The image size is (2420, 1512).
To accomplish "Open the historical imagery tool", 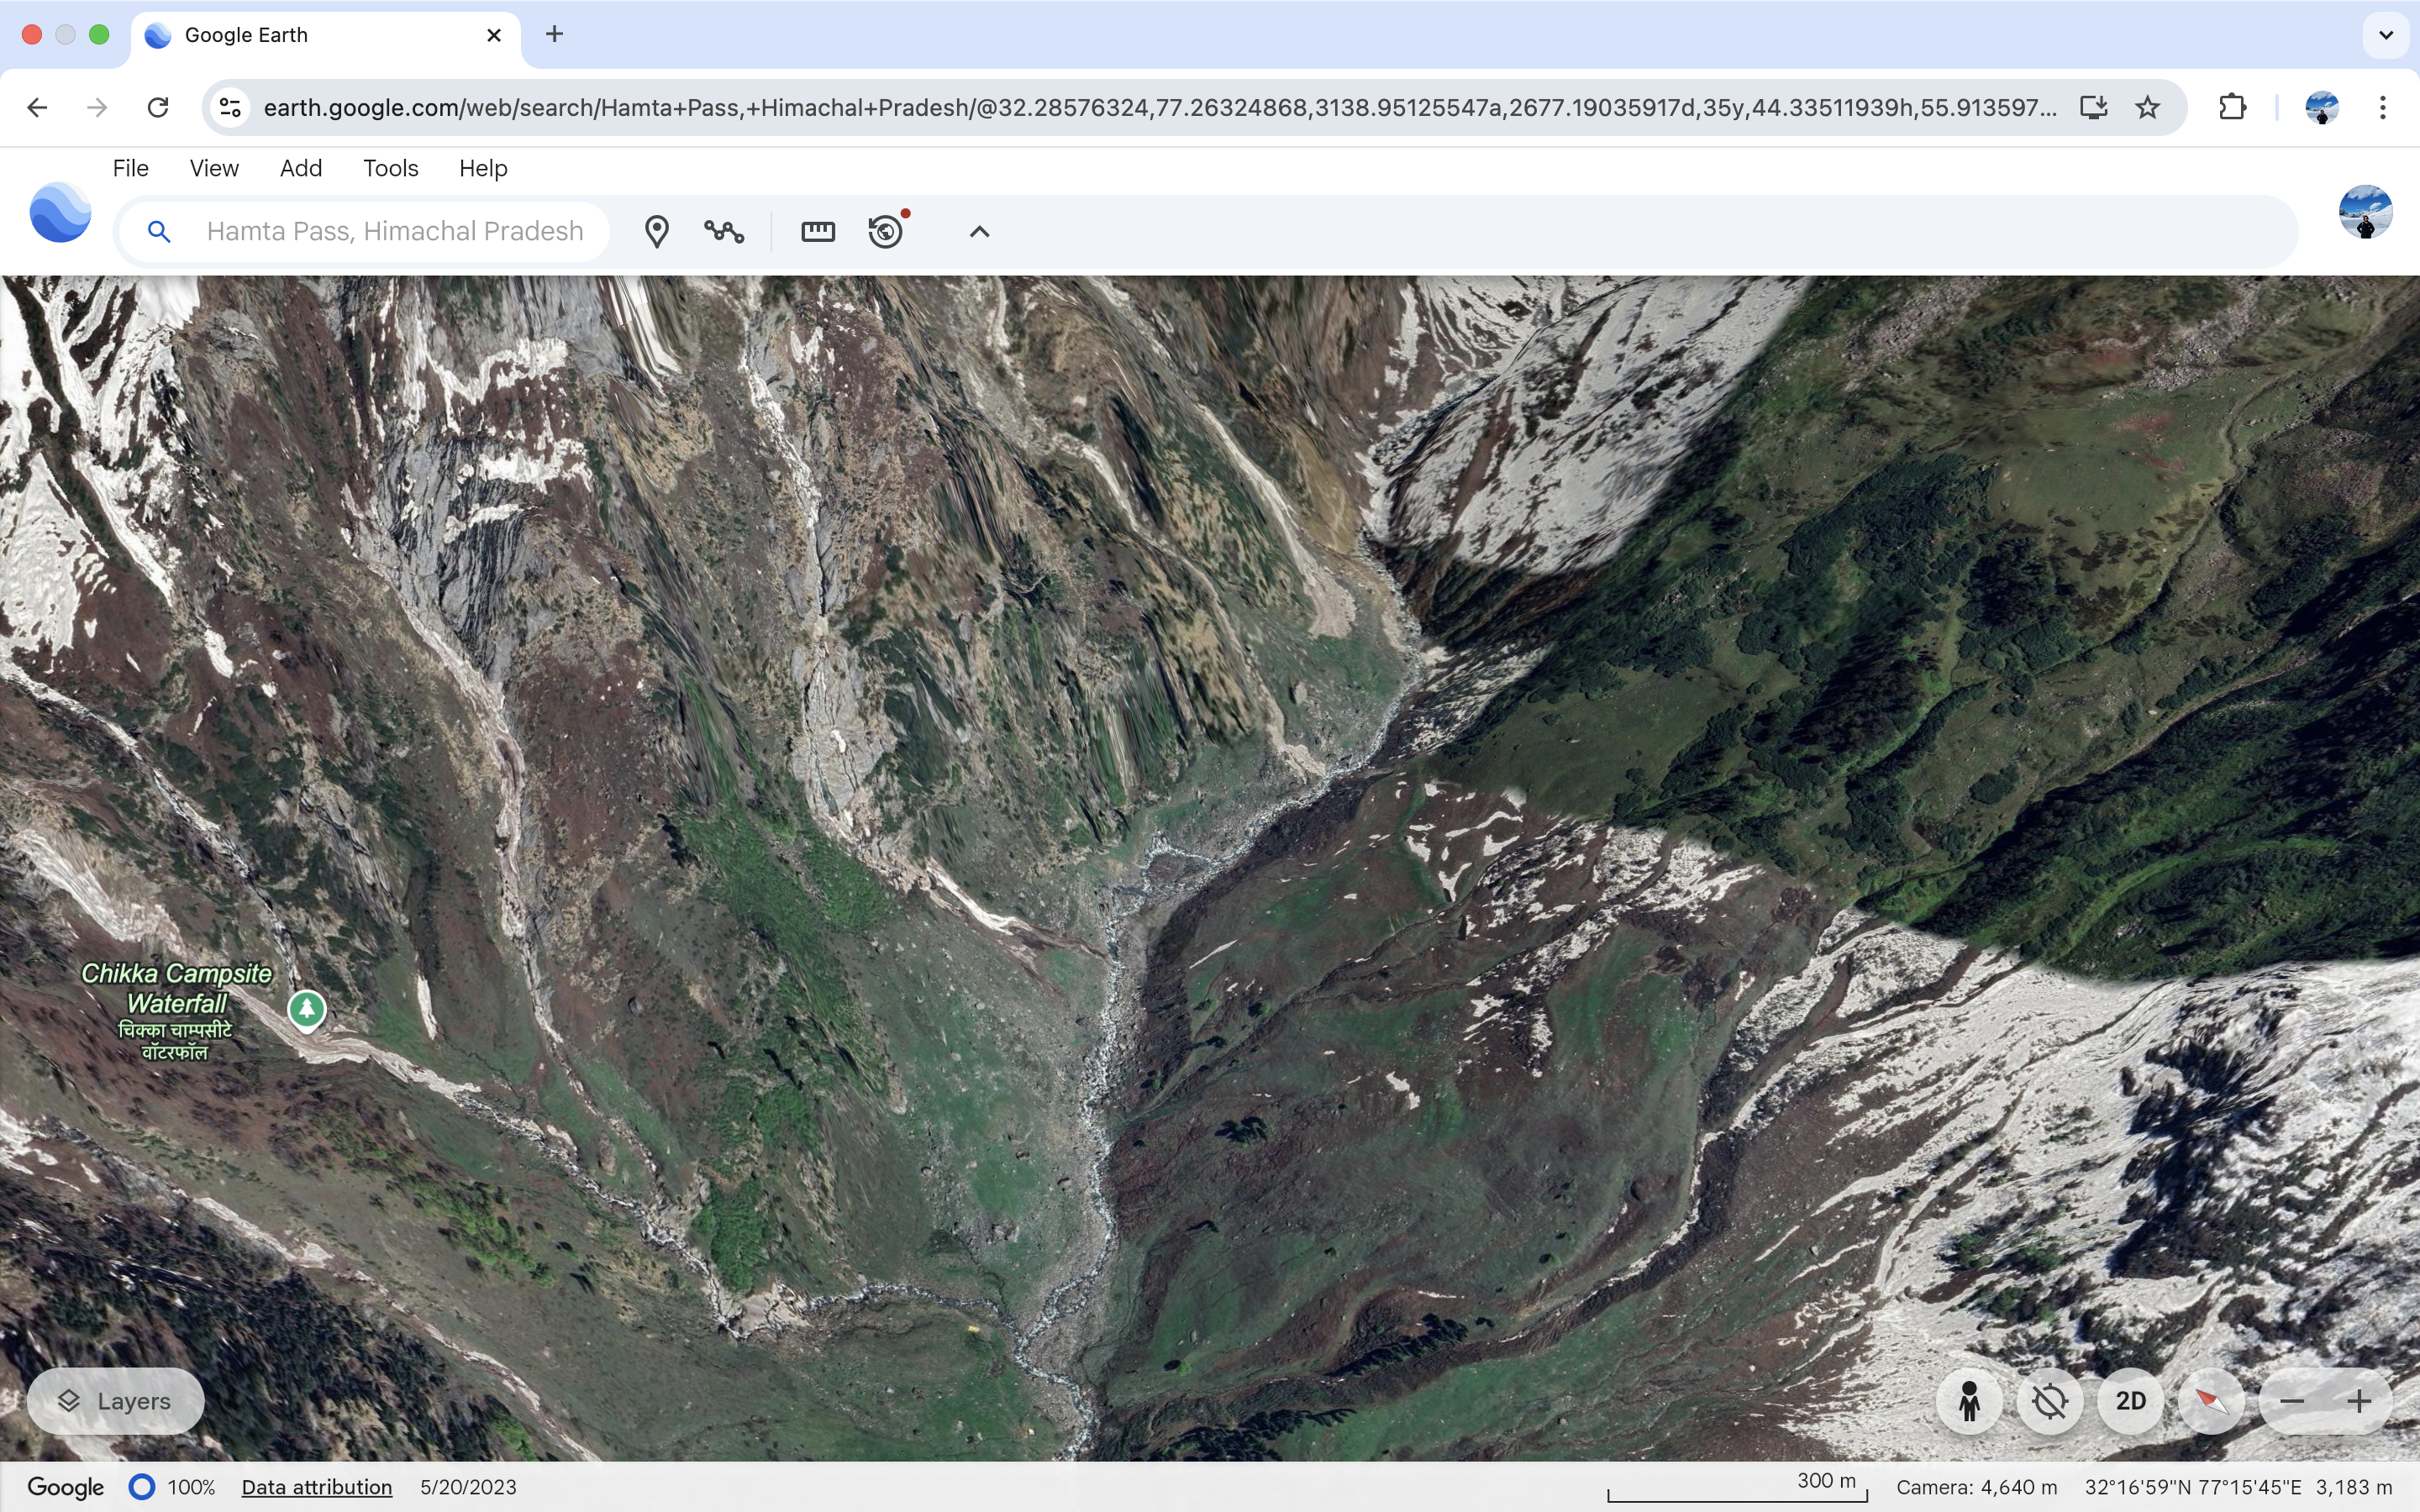I will click(x=886, y=231).
